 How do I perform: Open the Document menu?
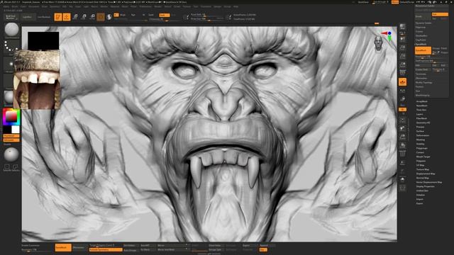tap(33, 6)
